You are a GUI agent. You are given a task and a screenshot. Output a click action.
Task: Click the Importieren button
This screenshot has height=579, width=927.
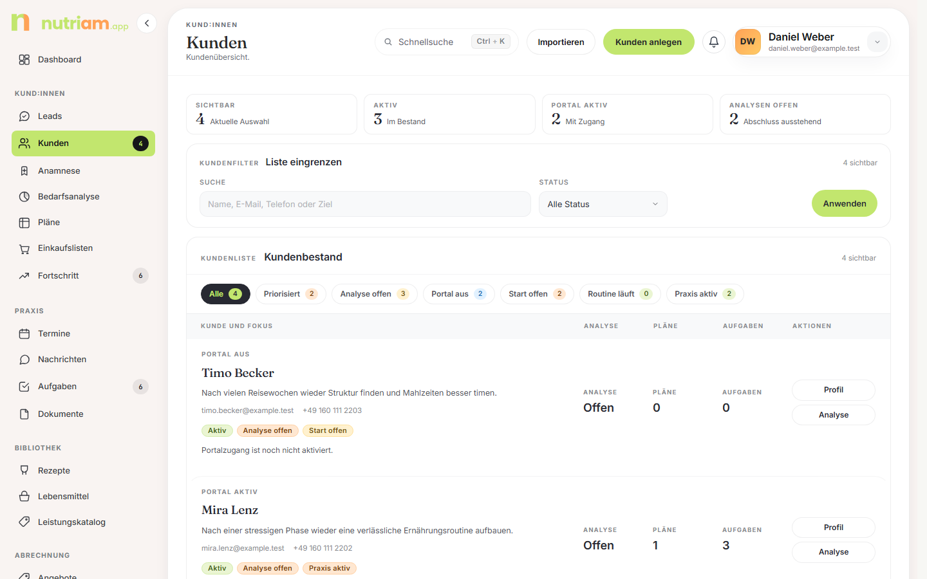coord(561,42)
